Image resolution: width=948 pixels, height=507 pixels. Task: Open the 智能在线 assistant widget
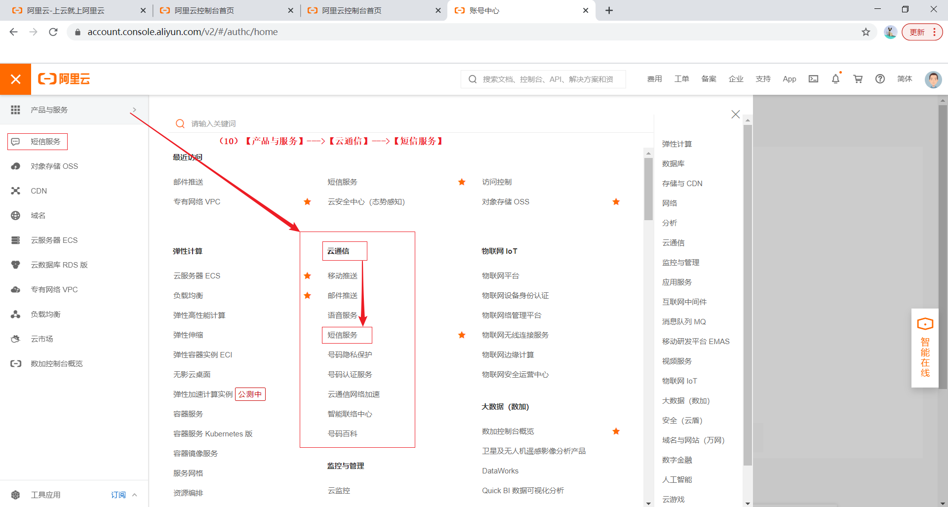[925, 348]
